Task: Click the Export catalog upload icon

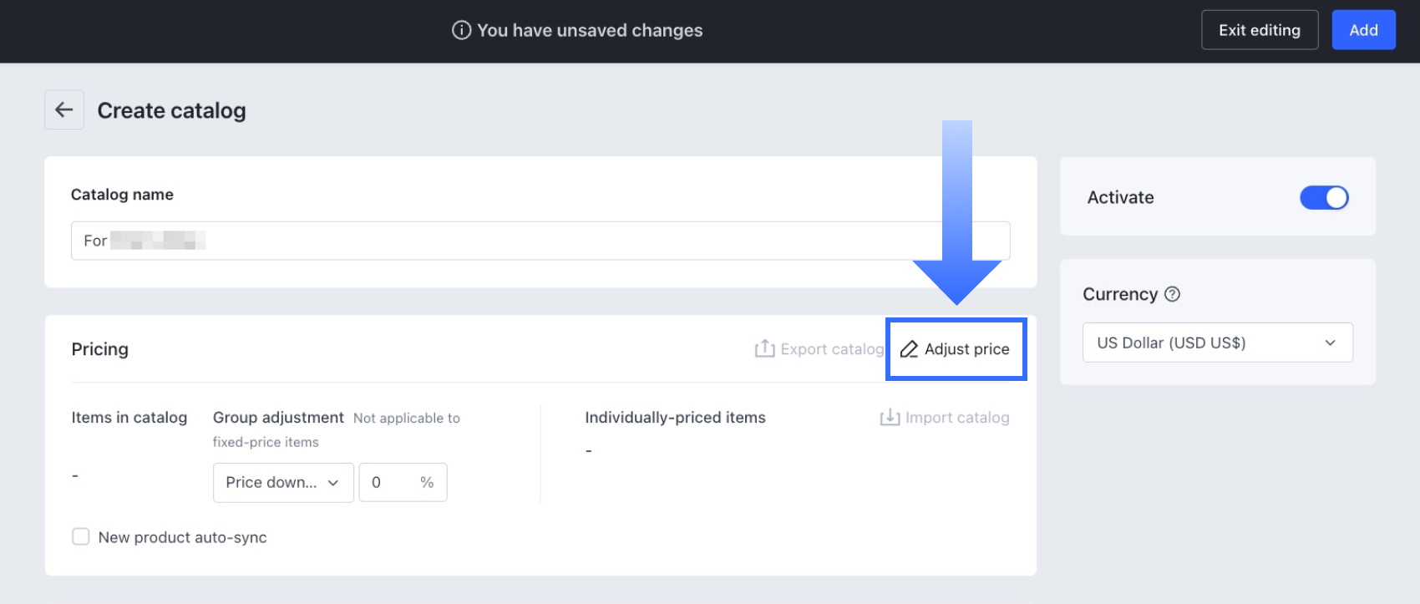Action: pyautogui.click(x=764, y=348)
